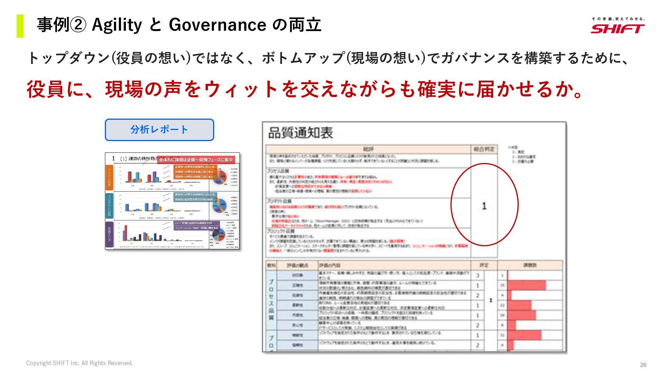Click the Copyright SHIFT Inc footer text

click(79, 363)
